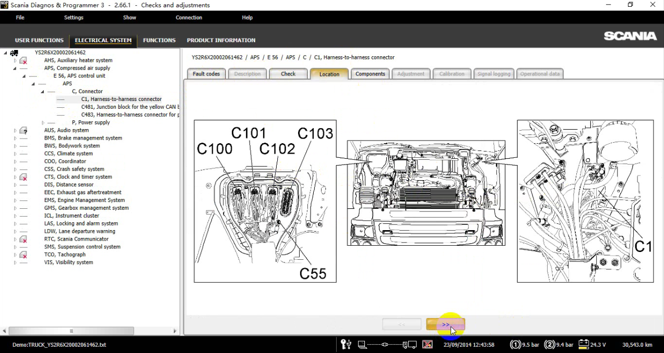This screenshot has width=664, height=353.
Task: Collapse the APS, Compressed air supply node
Action: click(15, 68)
